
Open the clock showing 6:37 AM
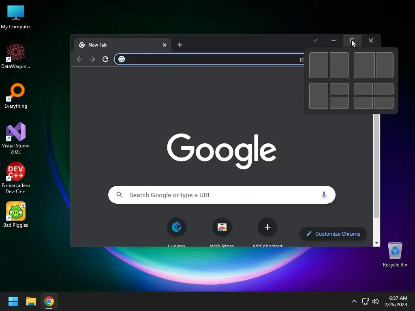point(396,301)
